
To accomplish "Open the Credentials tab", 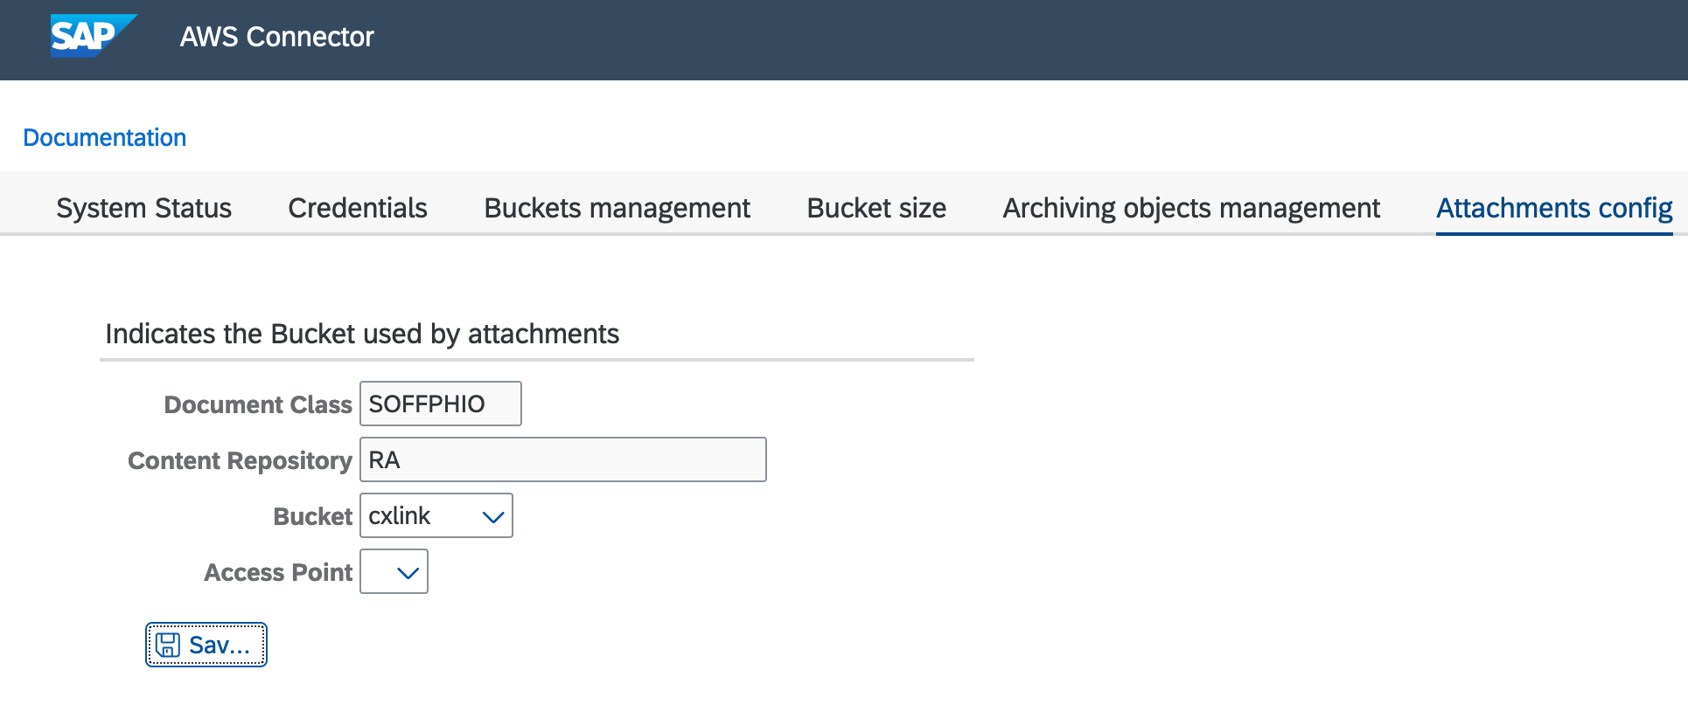I will click(357, 208).
